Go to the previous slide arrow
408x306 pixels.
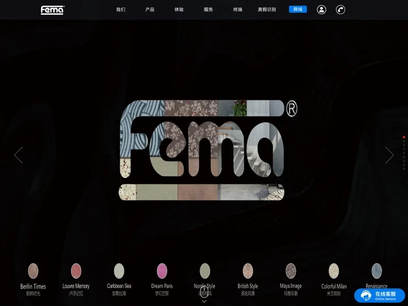click(19, 155)
